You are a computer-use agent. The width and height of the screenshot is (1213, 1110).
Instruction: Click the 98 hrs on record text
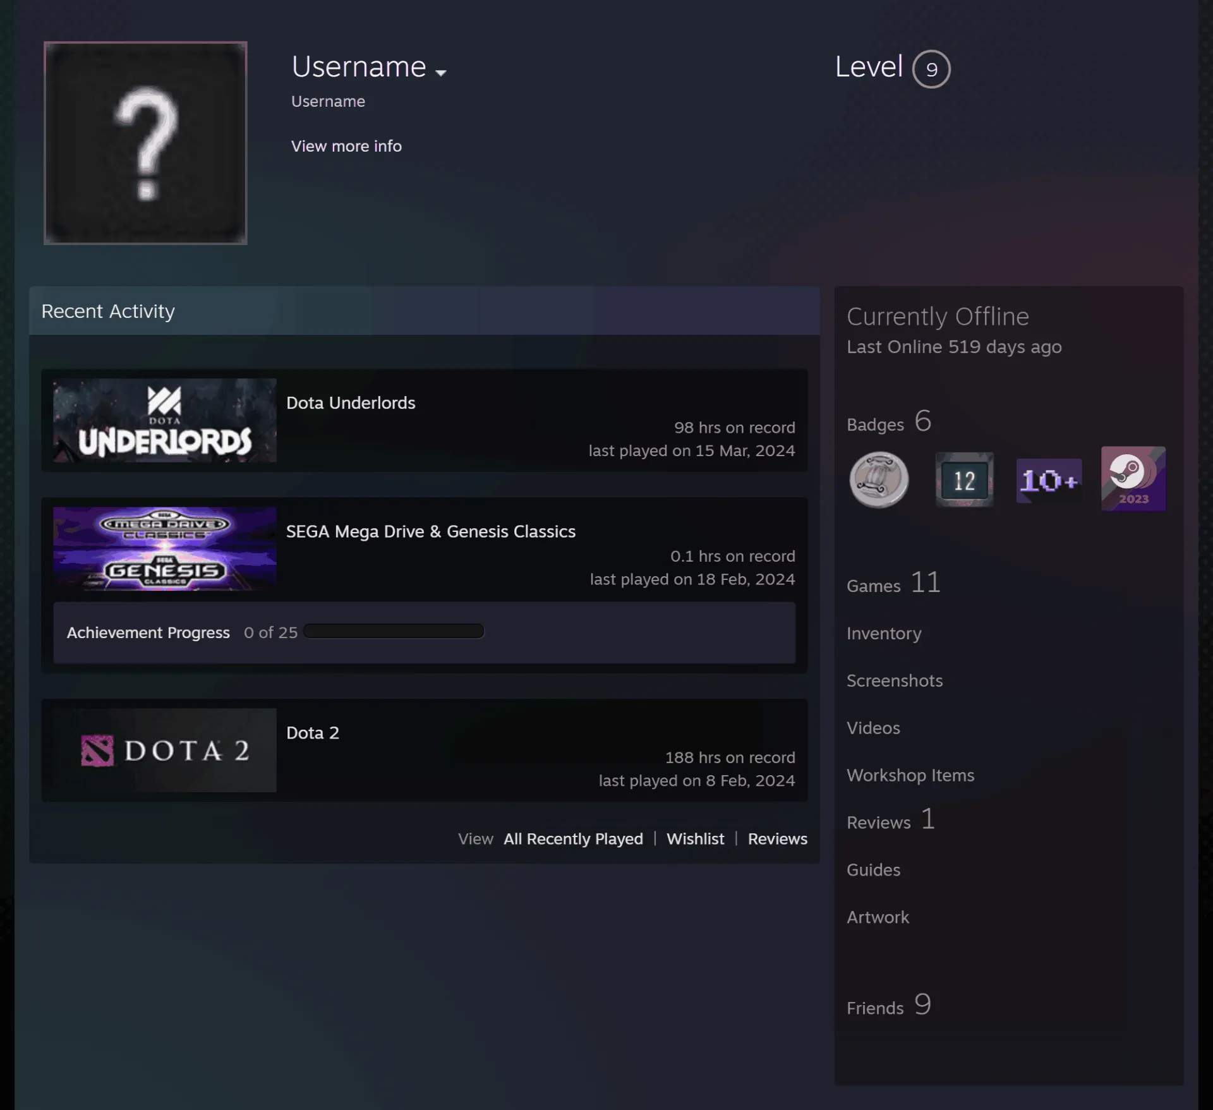pos(734,428)
